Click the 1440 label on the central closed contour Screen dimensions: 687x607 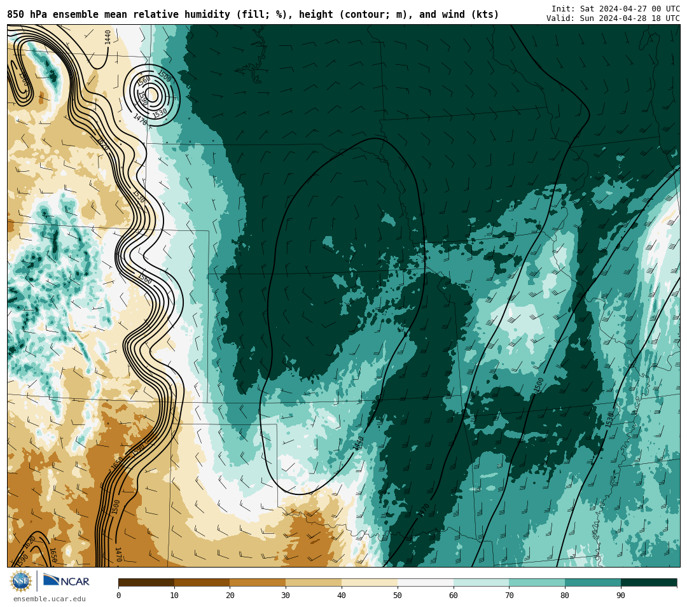point(358,443)
